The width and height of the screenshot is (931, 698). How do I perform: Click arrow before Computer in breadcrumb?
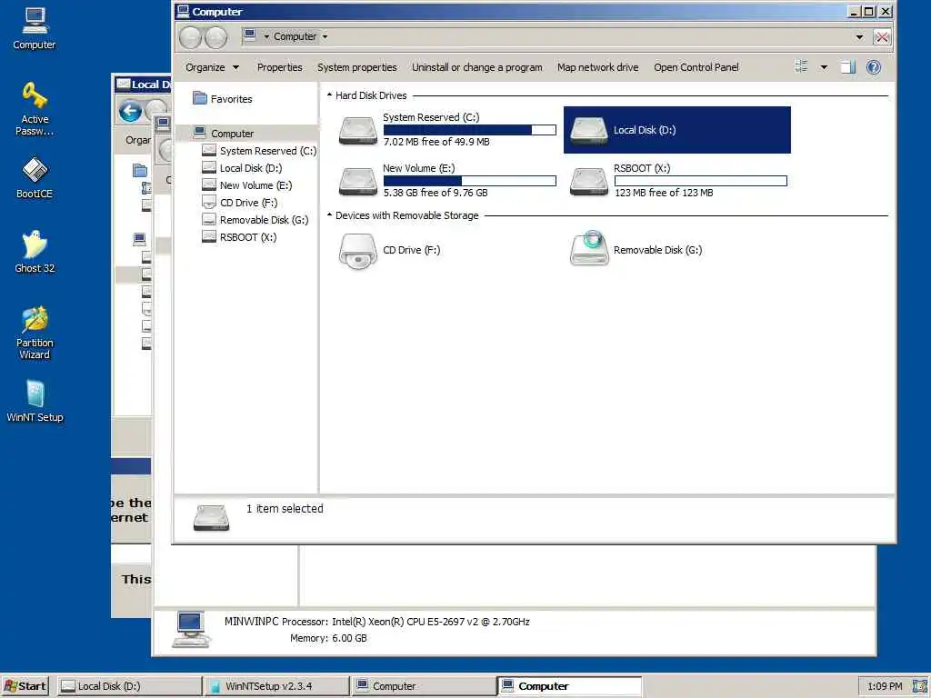[x=266, y=36]
